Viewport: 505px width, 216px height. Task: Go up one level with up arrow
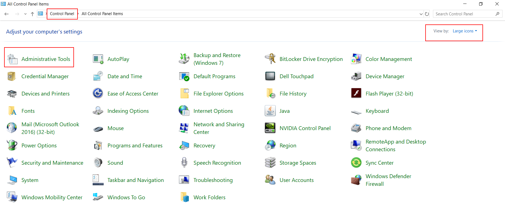click(x=32, y=14)
